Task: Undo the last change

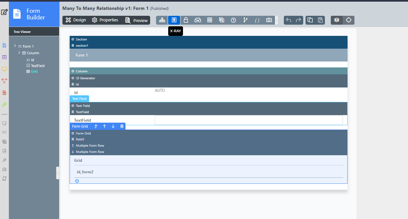Action: (288, 20)
